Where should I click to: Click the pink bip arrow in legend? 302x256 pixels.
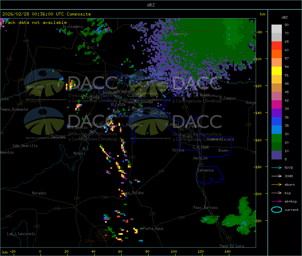[276, 193]
